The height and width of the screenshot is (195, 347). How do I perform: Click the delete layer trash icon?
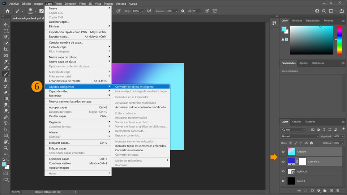coord(338,190)
